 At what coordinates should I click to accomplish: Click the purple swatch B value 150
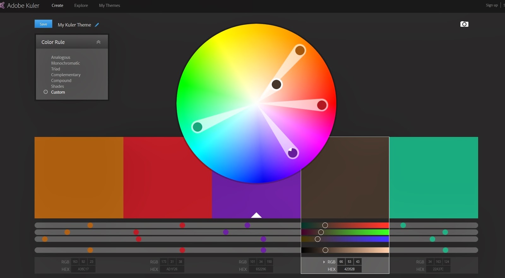[x=269, y=262]
